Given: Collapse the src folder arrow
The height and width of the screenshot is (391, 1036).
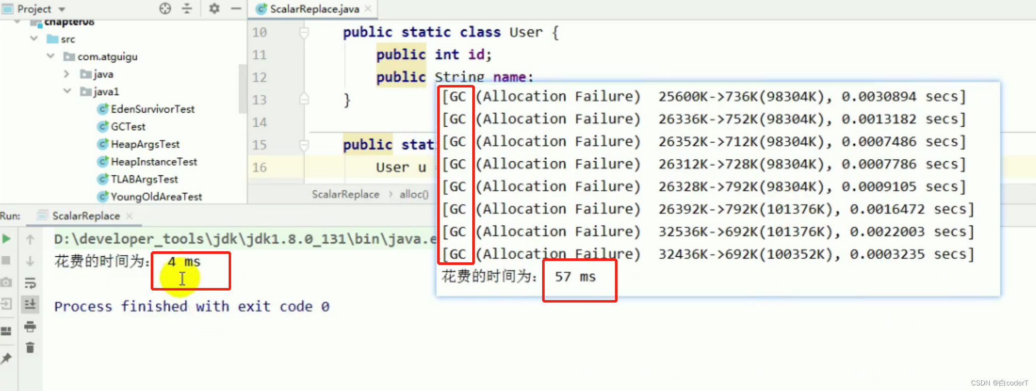Looking at the screenshot, I should (34, 39).
